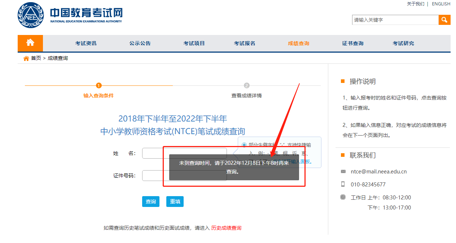The image size is (456, 243).
Task: Open the 证书查询 menu
Action: coord(353,43)
